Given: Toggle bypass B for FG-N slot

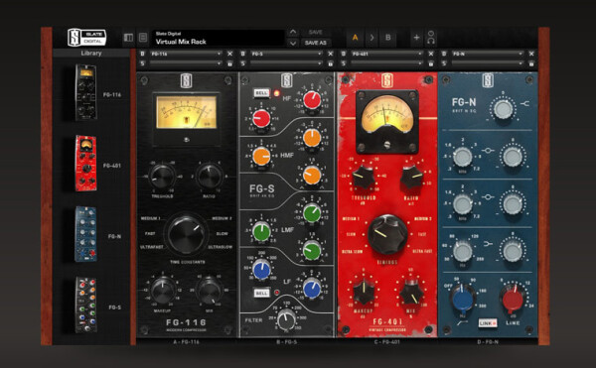Looking at the screenshot, I should tap(444, 54).
